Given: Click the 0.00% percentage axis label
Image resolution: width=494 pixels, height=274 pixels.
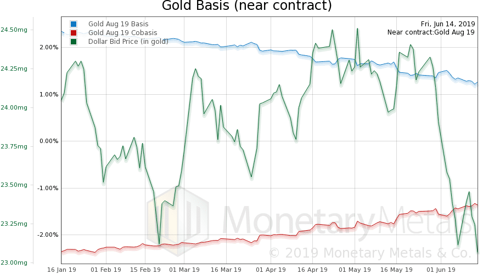Looking at the screenshot, I should coord(49,141).
